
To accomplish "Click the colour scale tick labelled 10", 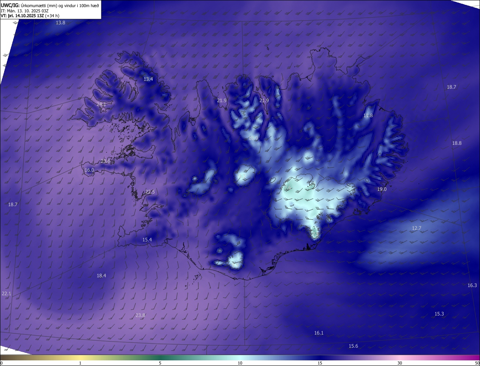I will [240, 363].
